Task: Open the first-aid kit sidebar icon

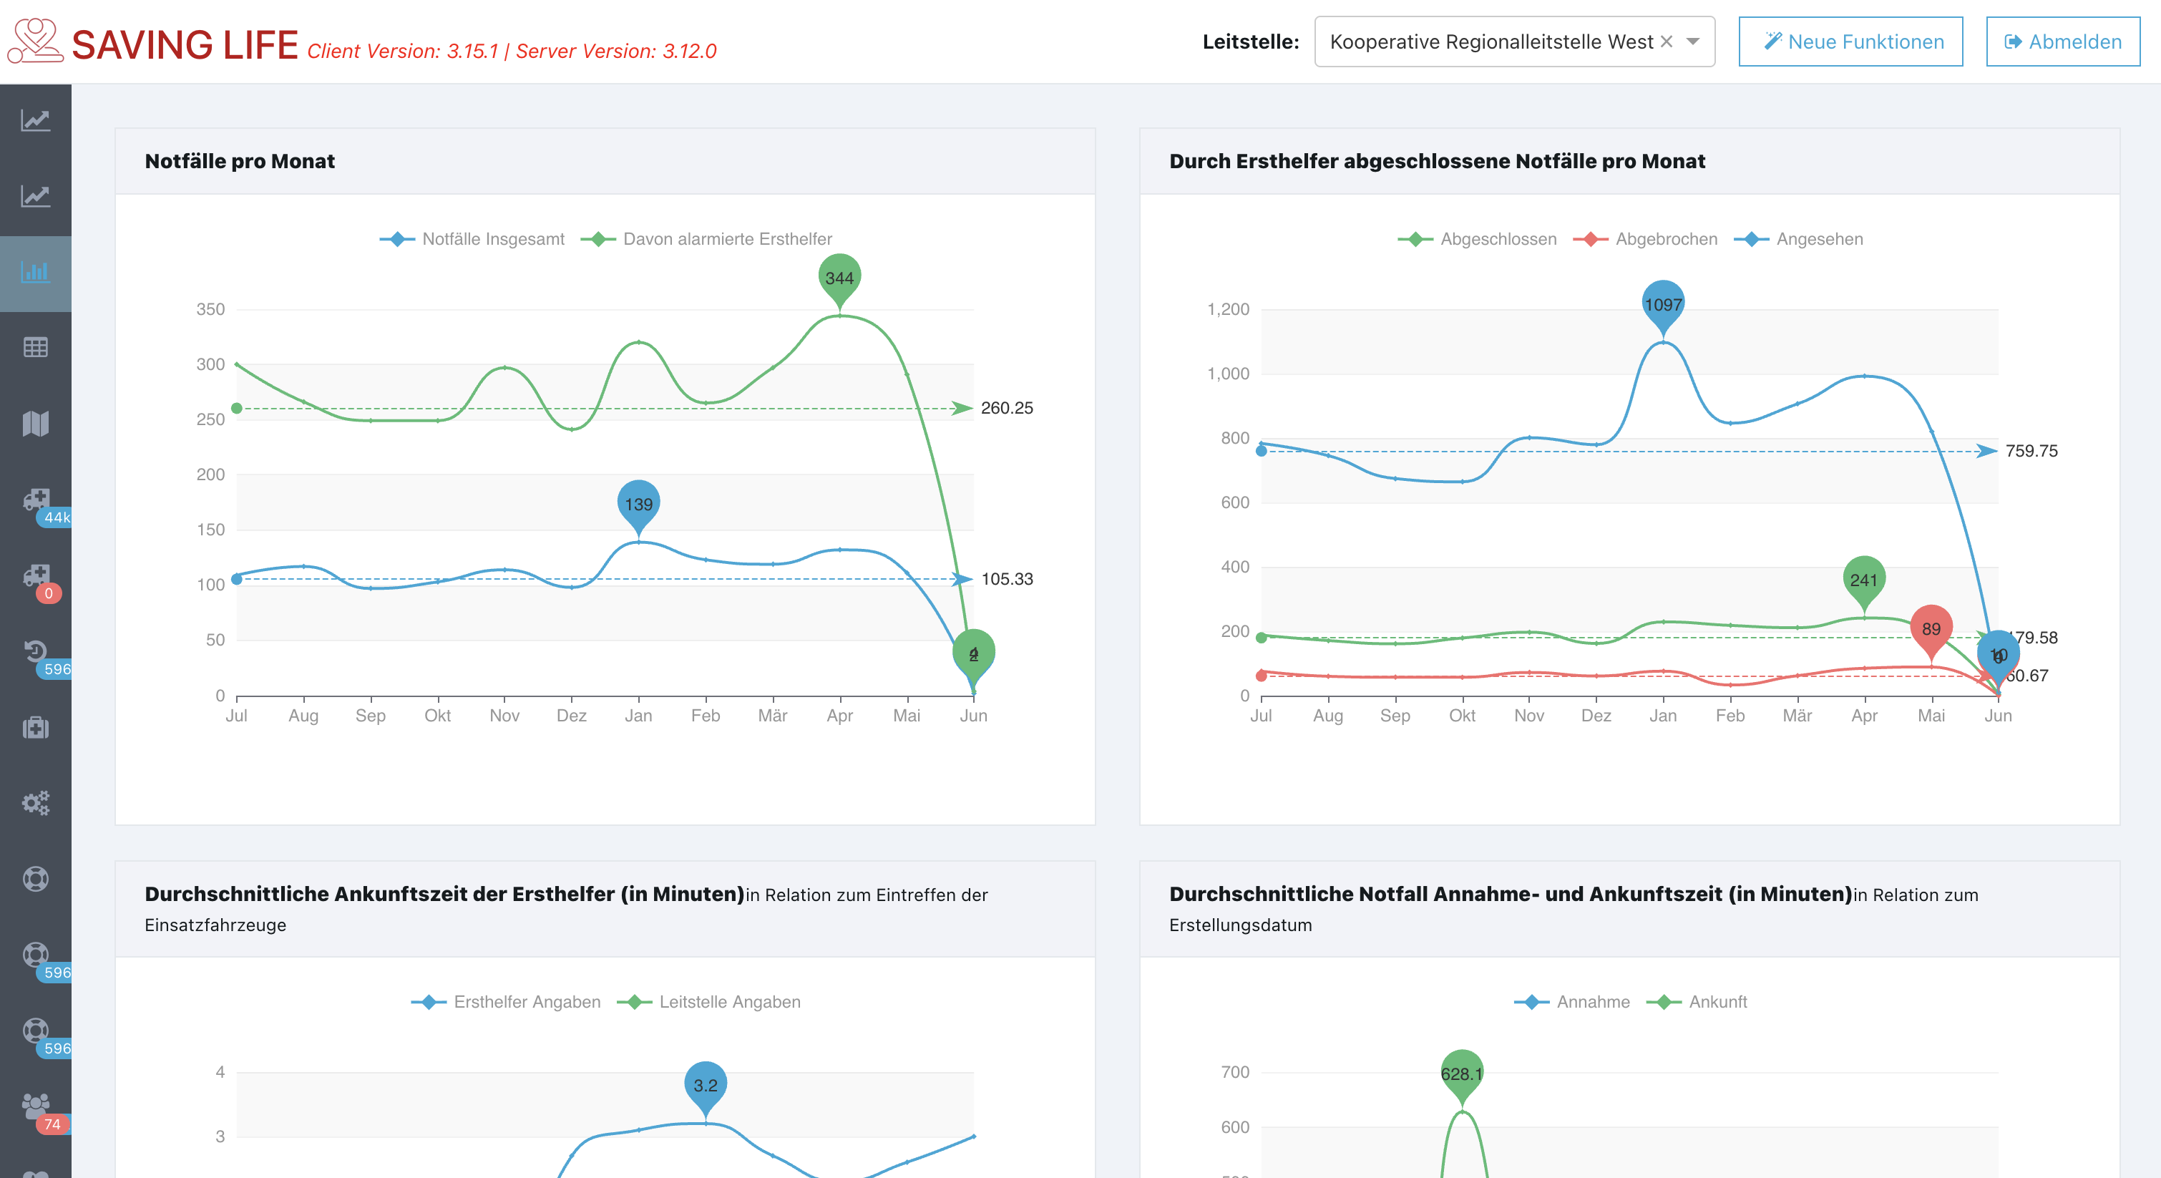Action: tap(35, 726)
